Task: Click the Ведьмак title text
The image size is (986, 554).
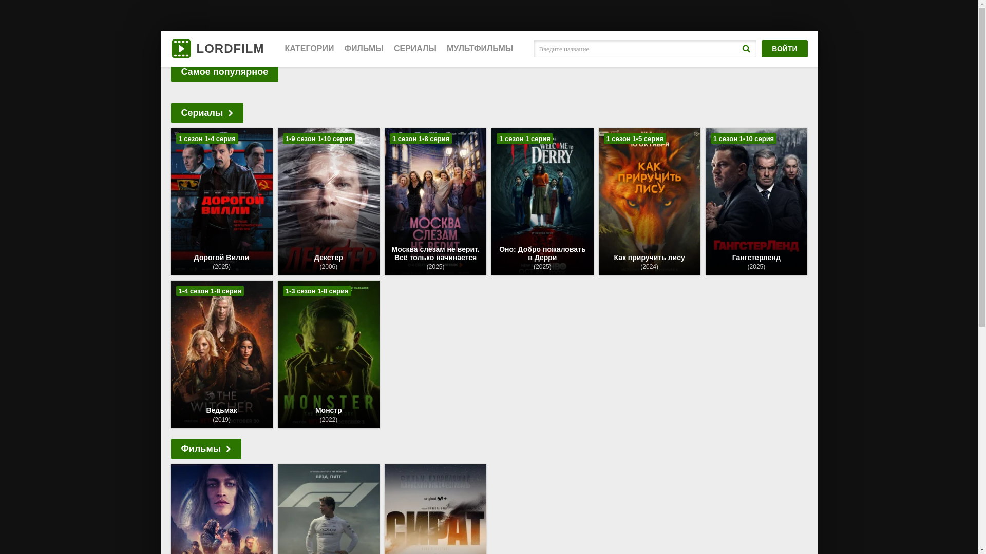Action: (221, 410)
